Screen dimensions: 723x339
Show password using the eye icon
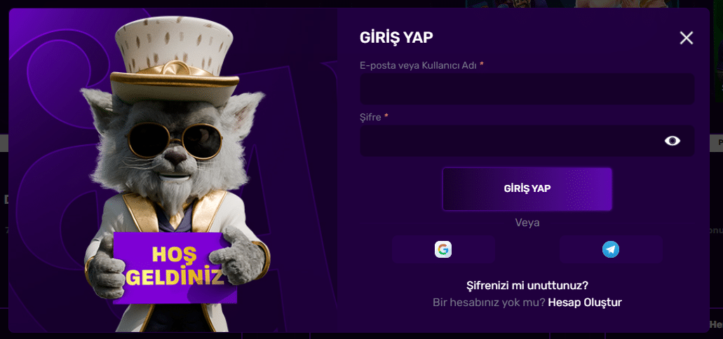tap(673, 141)
